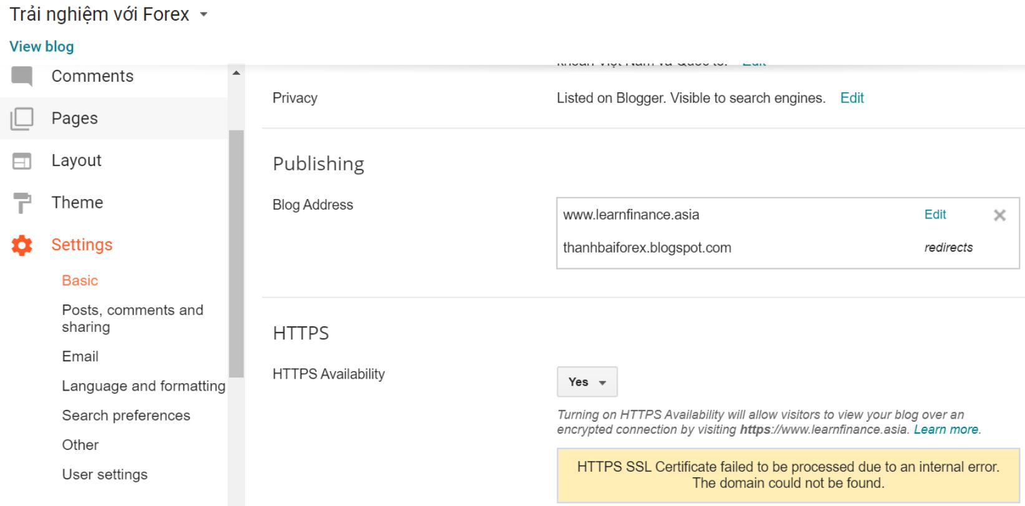Open View blog link
This screenshot has height=506, width=1025.
[42, 47]
